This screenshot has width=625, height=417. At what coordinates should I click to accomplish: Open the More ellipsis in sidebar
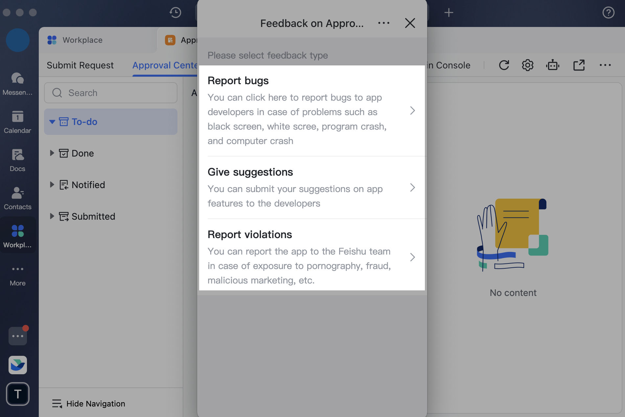click(17, 273)
